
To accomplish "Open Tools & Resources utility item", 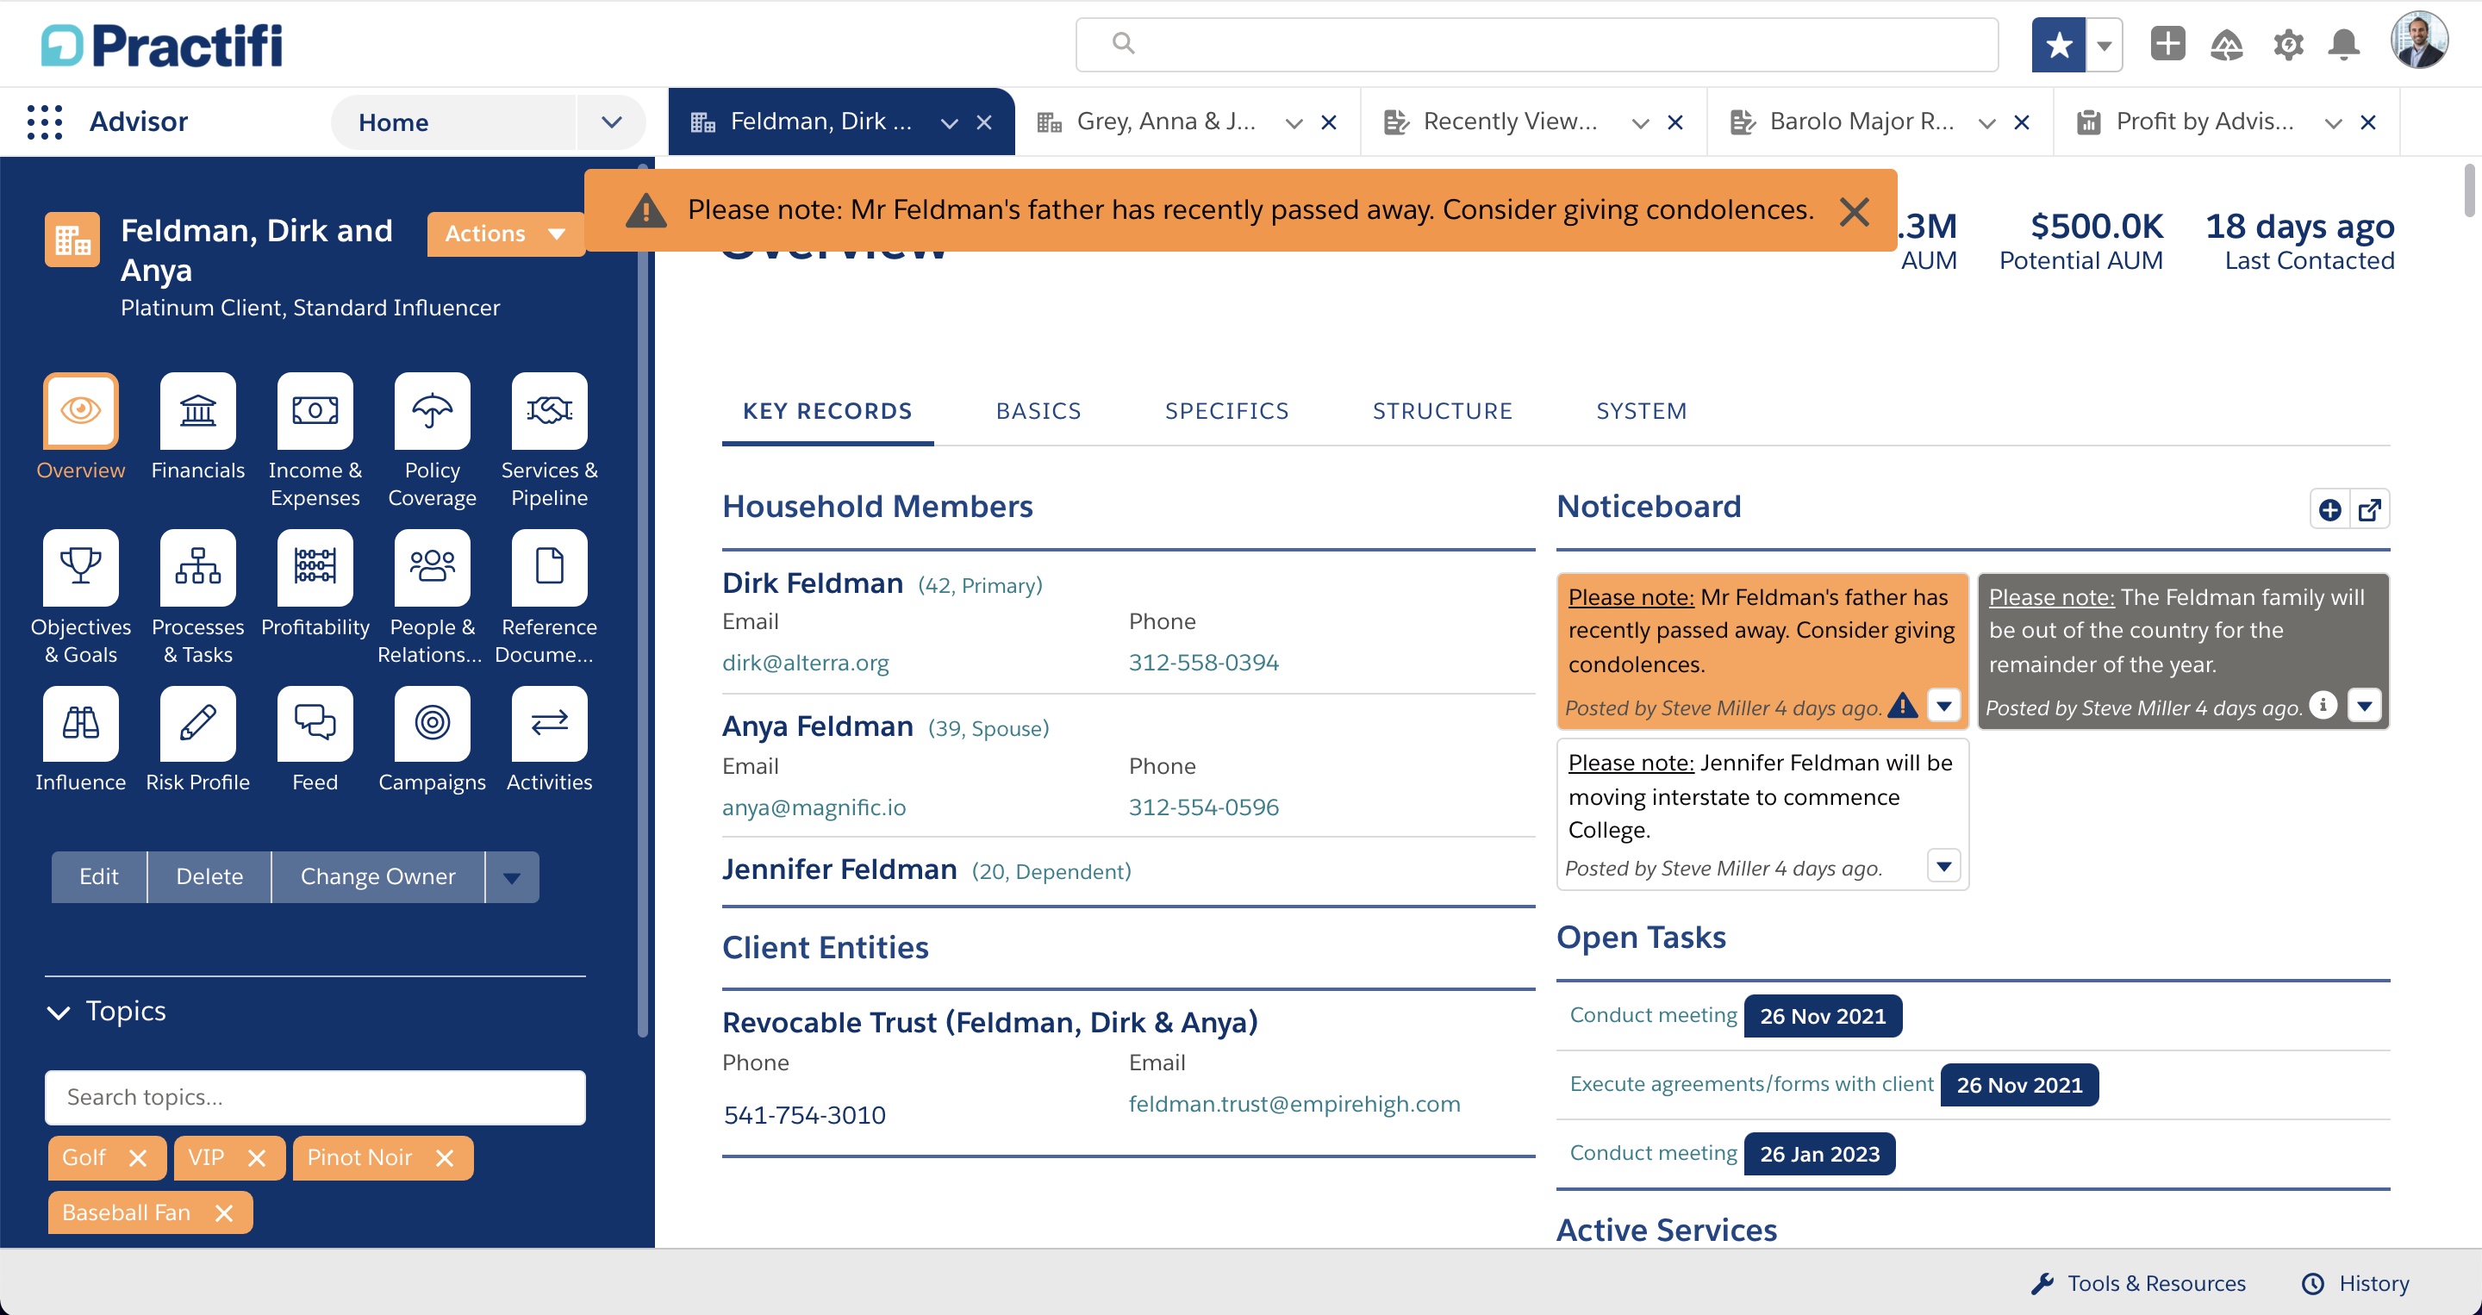I will [2138, 1283].
